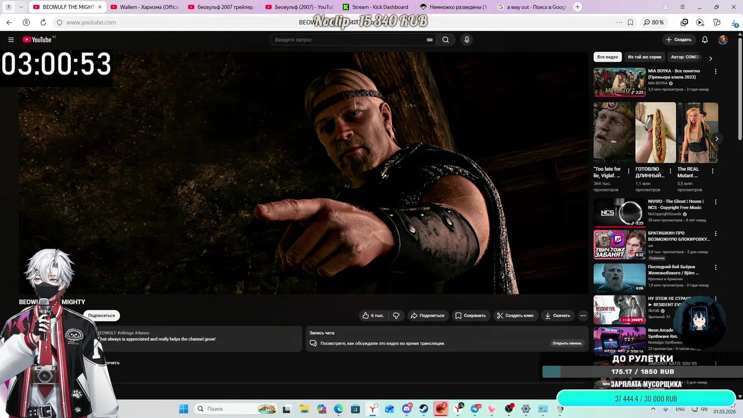Show hidden system tray icons chevron
This screenshot has width=743, height=418.
coord(654,409)
